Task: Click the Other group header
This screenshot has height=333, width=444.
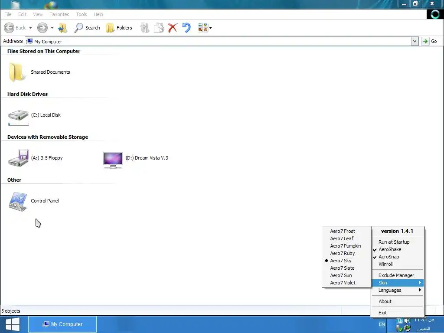Action: click(x=14, y=180)
